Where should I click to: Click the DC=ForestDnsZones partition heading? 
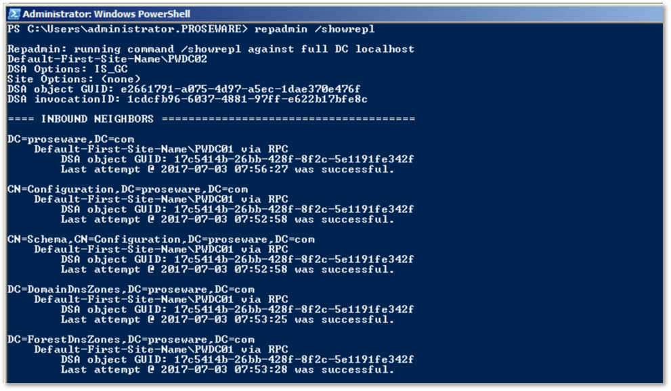130,340
